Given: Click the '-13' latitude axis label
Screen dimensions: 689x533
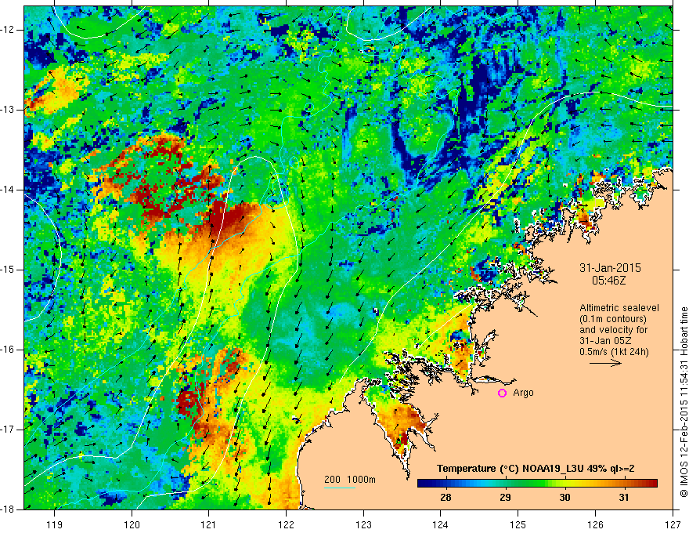Looking at the screenshot, I should coord(9,110).
